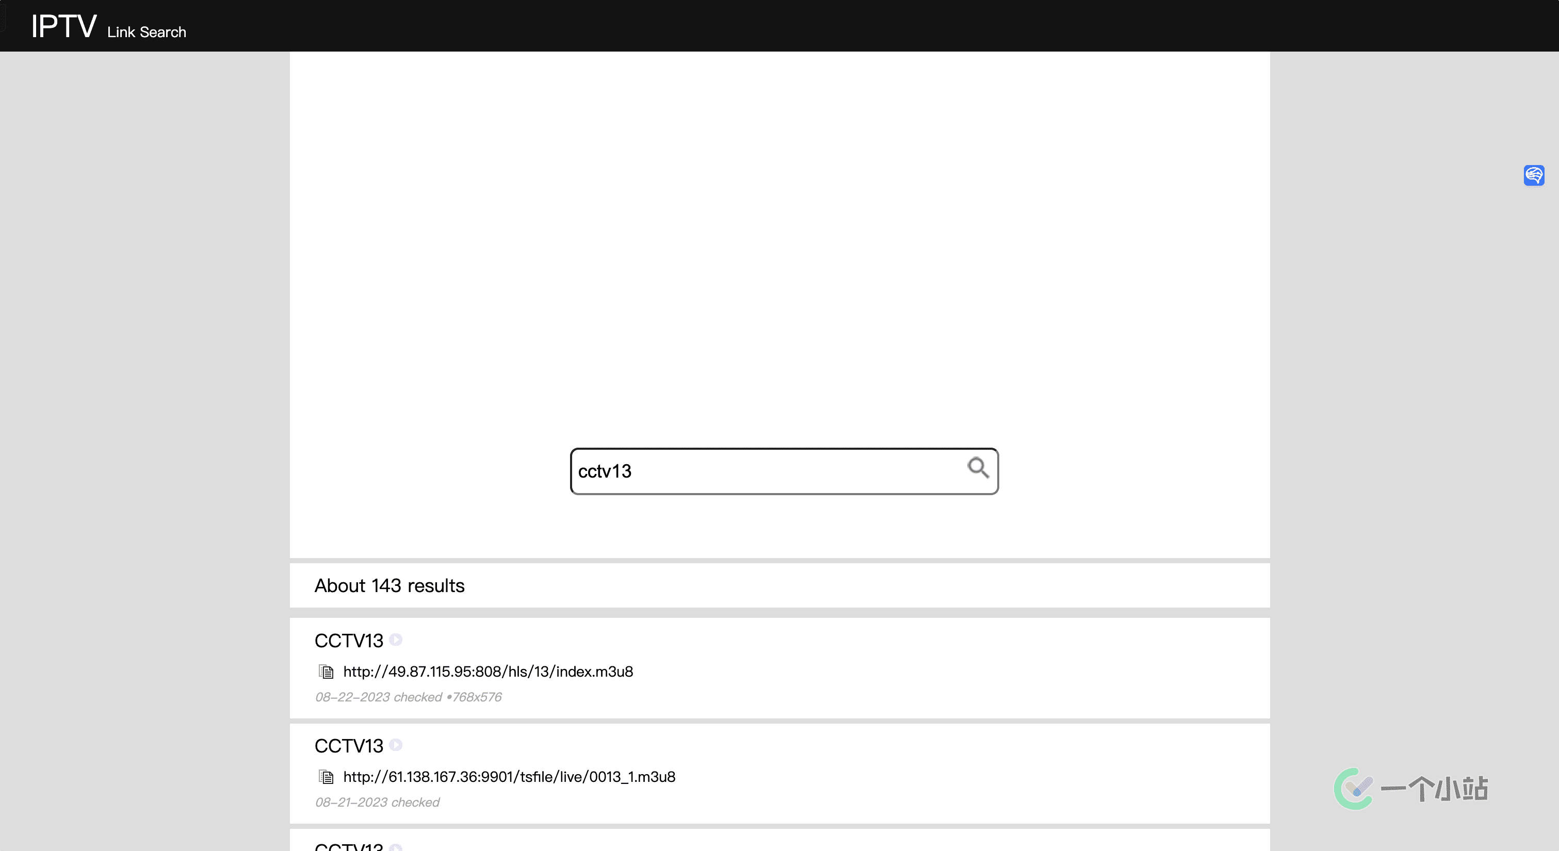Click copy icon before 49.87.115.95 link
Screen dimensions: 1559x851
[326, 671]
